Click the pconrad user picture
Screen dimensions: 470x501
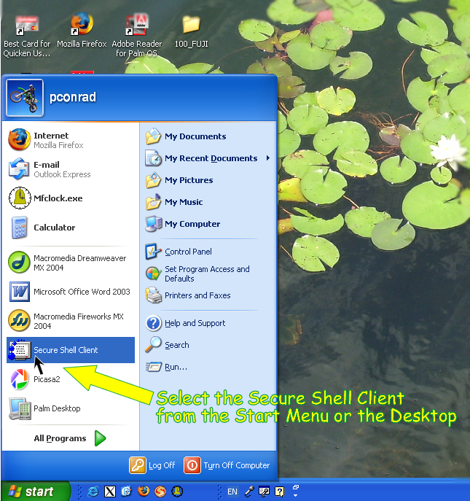click(25, 98)
